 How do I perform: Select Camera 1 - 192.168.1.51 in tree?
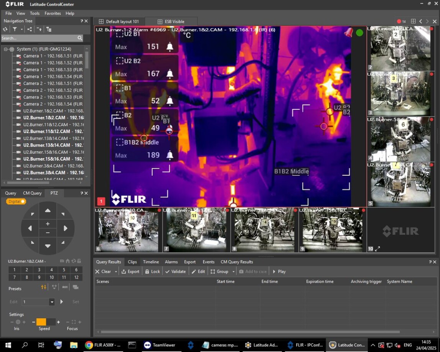(x=53, y=56)
